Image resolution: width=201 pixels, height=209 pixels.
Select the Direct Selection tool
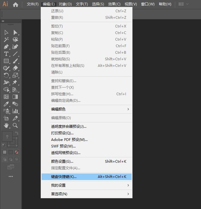[x=15, y=32]
